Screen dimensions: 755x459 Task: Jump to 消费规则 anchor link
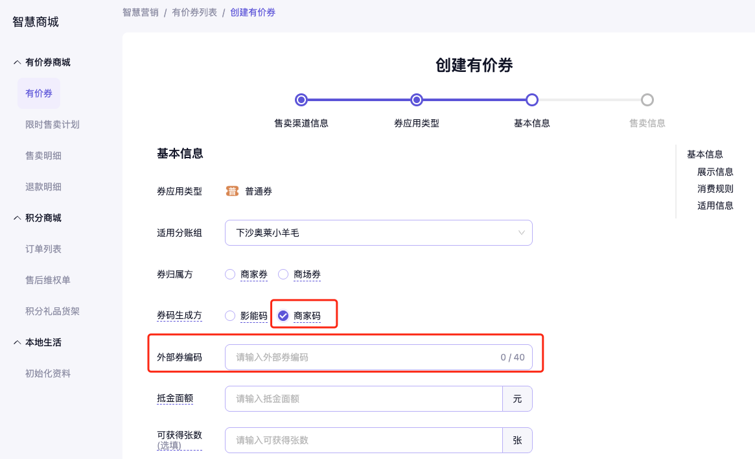pyautogui.click(x=715, y=189)
